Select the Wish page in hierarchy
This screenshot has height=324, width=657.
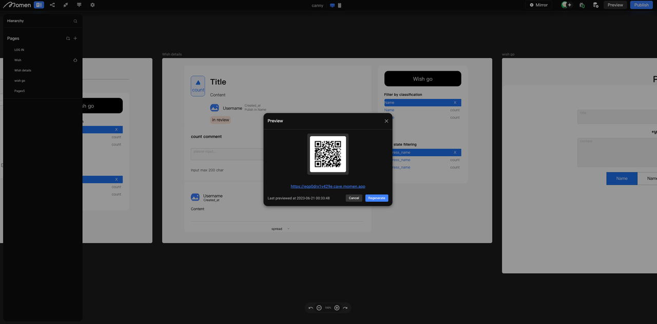pos(17,60)
